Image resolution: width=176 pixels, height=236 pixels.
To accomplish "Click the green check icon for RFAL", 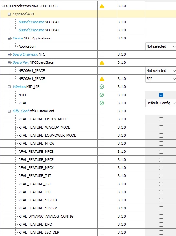I will (102, 103).
